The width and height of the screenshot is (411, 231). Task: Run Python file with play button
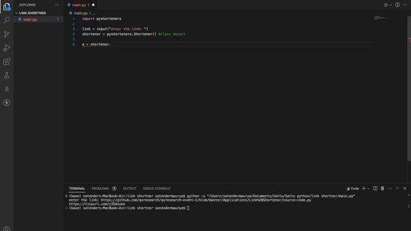[385, 4]
